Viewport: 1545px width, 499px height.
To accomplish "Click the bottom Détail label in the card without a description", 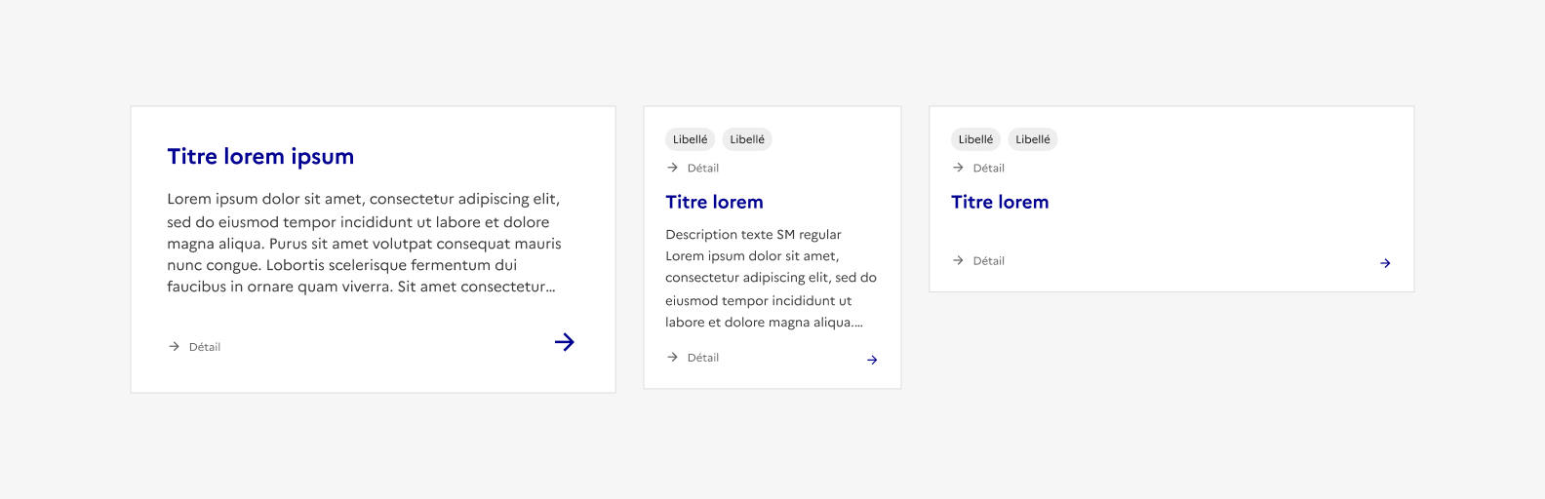I will 989,260.
